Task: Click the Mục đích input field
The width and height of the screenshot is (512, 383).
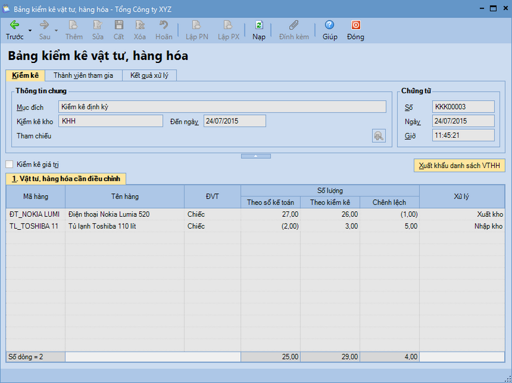Action: (x=222, y=107)
